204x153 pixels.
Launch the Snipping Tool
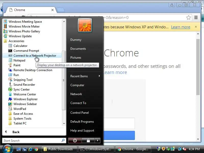[x=23, y=80]
